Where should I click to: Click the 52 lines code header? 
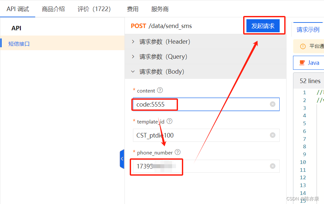(310, 81)
